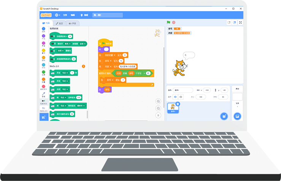Open the Control block category (orange circle)
281x181 pixels.
[x=44, y=58]
